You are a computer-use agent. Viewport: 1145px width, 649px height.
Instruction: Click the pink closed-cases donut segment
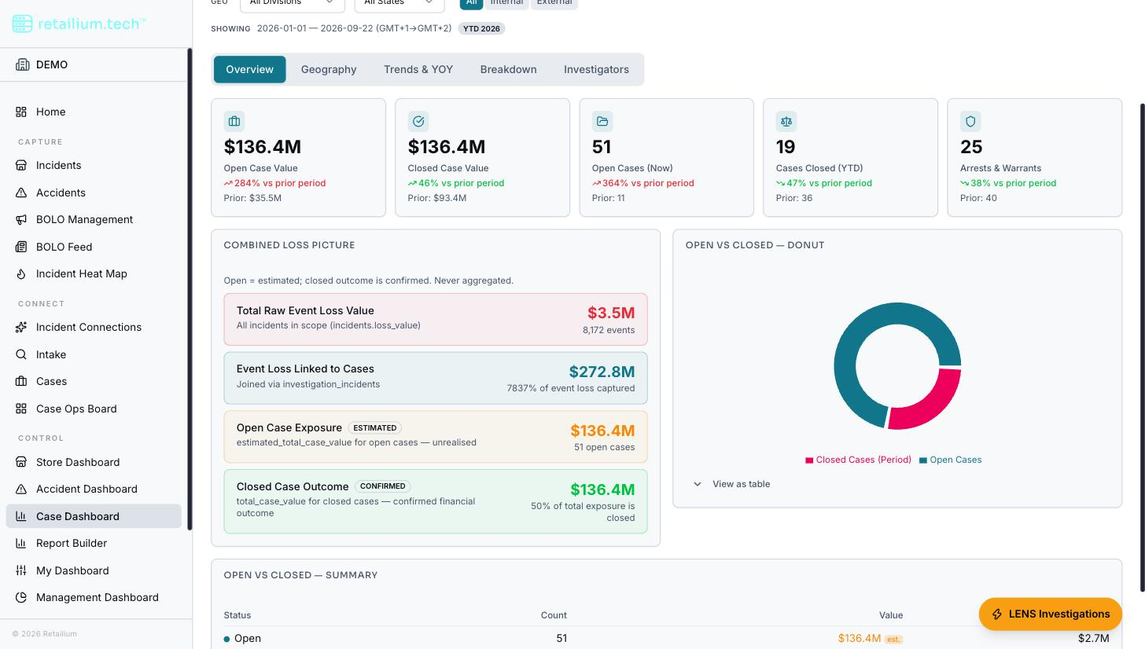coord(930,406)
